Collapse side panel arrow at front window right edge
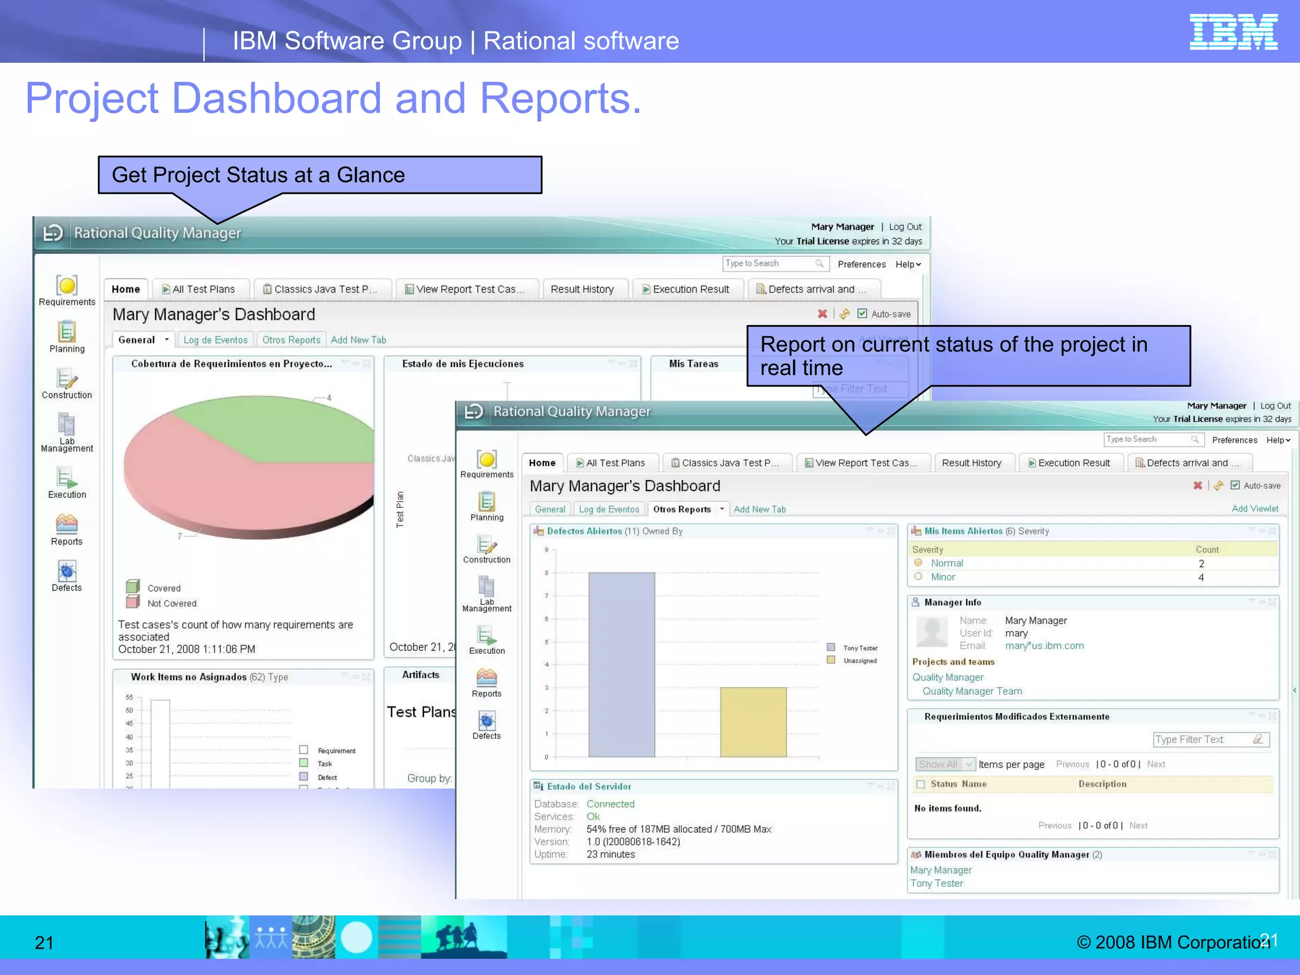This screenshot has height=975, width=1300. click(x=1295, y=690)
